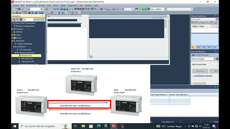Open Microsoft Edge from the taskbar
The image size is (230, 129).
point(99,126)
